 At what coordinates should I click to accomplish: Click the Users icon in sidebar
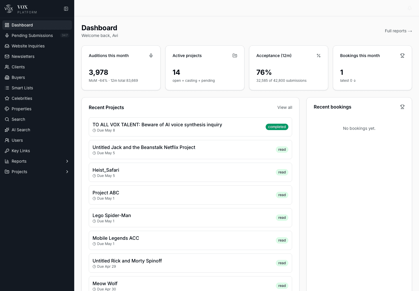coord(7,140)
